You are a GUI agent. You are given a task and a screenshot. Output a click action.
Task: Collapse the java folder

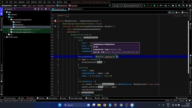pos(7,17)
